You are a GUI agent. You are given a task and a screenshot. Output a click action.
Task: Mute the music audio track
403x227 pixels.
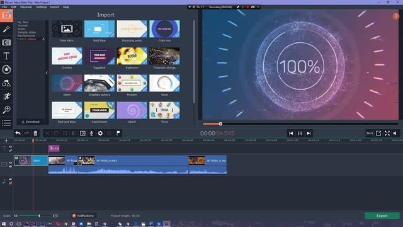point(11,179)
